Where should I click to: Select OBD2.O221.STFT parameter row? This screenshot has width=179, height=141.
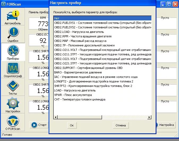103,63
